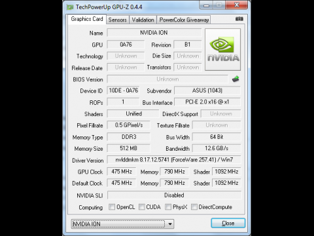The width and height of the screenshot is (314, 236).
Task: Click GPU Clock row Memory field 790 MHz
Action: 175,172
